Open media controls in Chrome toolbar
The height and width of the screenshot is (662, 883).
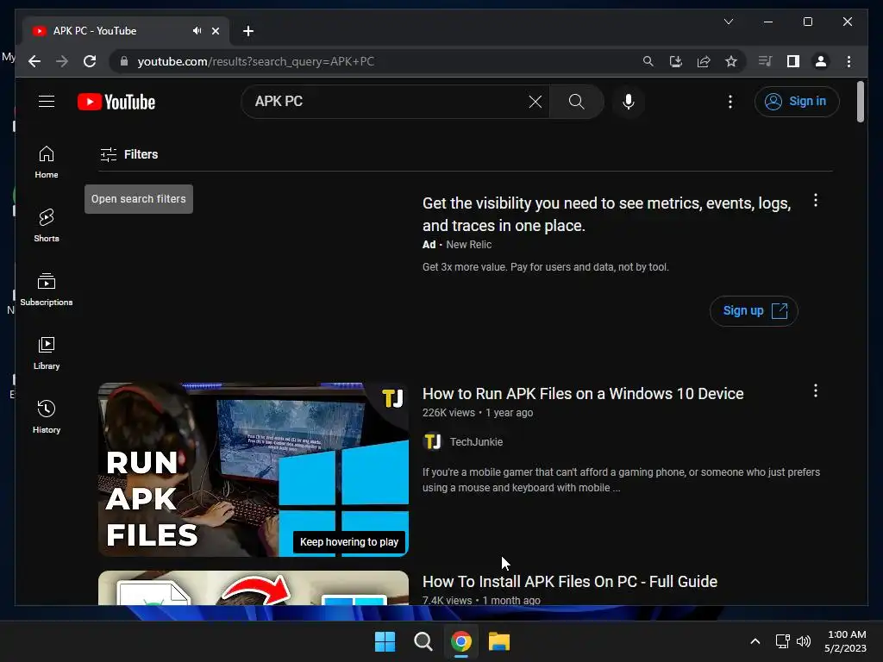click(x=766, y=61)
